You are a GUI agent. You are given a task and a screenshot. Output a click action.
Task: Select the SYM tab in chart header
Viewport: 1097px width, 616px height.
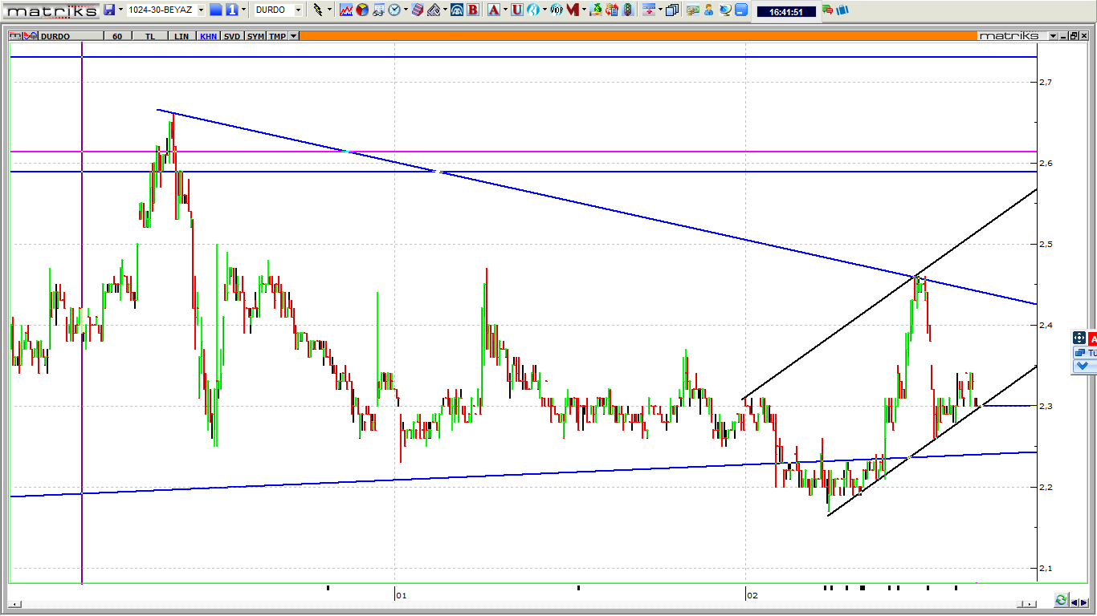pyautogui.click(x=255, y=36)
